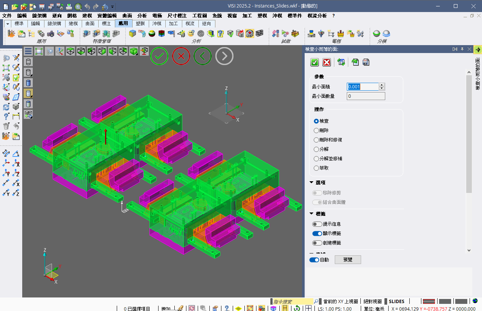Click the green back arrow circle
482x311 pixels.
coord(203,56)
